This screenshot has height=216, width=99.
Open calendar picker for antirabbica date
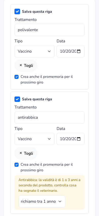(x=79, y=139)
